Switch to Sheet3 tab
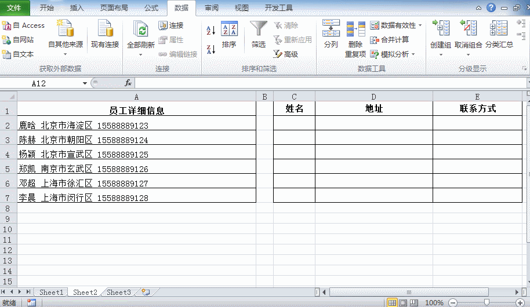 click(119, 293)
